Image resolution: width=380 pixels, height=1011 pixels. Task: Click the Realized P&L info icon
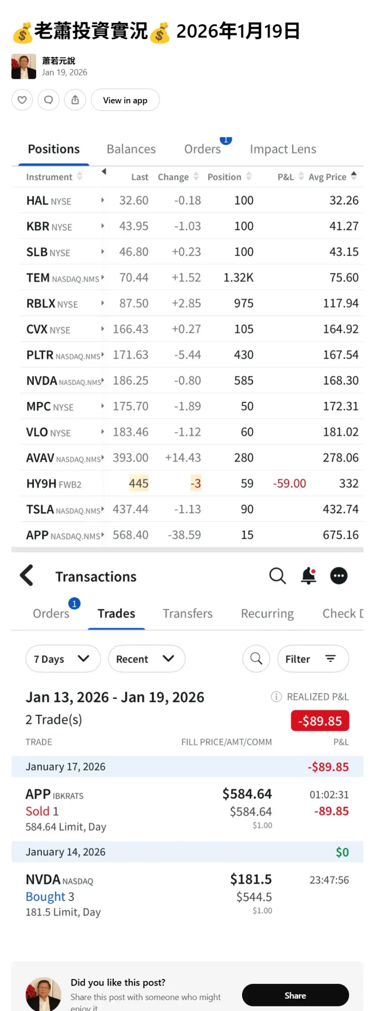pyautogui.click(x=276, y=697)
